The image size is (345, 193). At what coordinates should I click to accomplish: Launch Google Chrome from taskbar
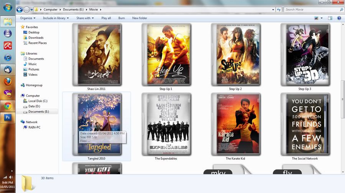click(x=8, y=106)
